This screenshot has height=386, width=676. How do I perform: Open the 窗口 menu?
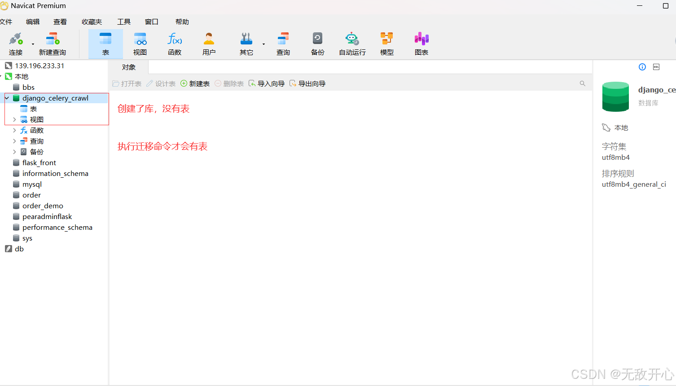(152, 22)
